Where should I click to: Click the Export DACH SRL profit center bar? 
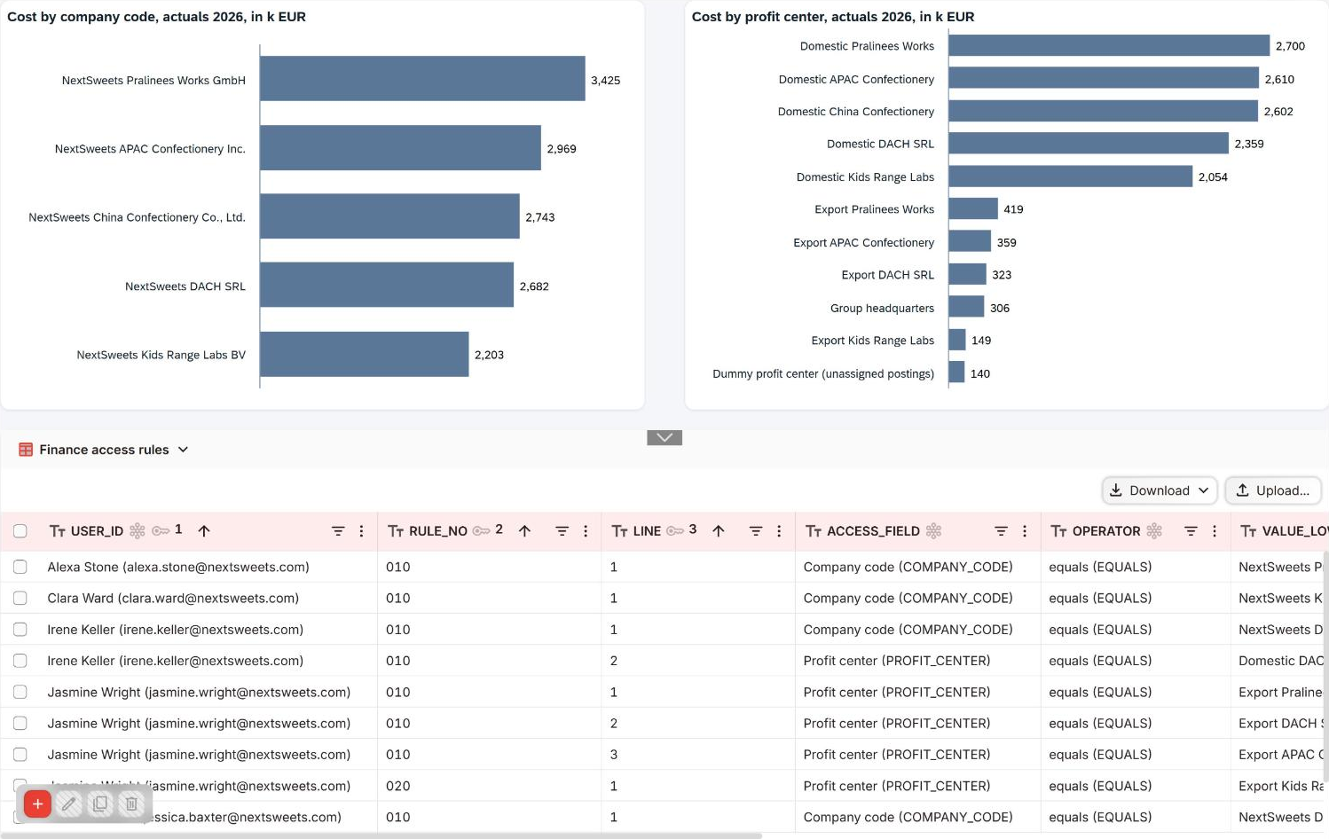tap(967, 274)
